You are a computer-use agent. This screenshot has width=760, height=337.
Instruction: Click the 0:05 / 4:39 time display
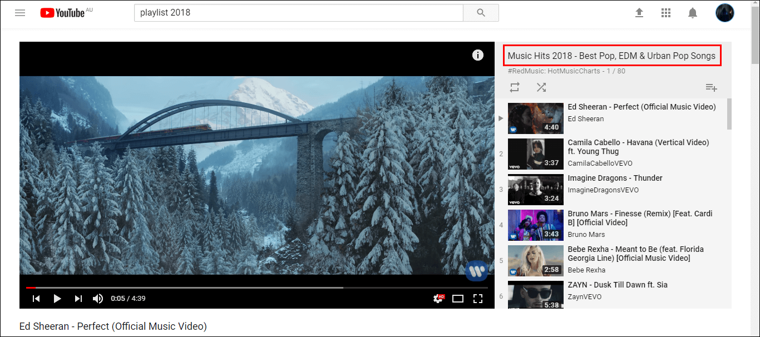[x=128, y=299]
